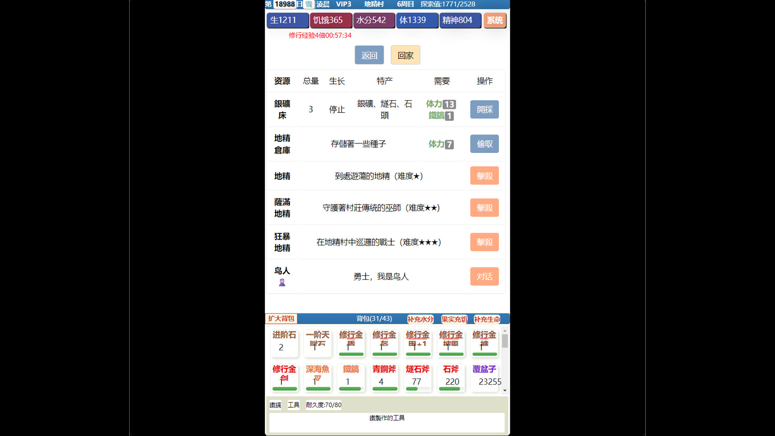Click the backpack scrollbar down arrow

click(505, 390)
